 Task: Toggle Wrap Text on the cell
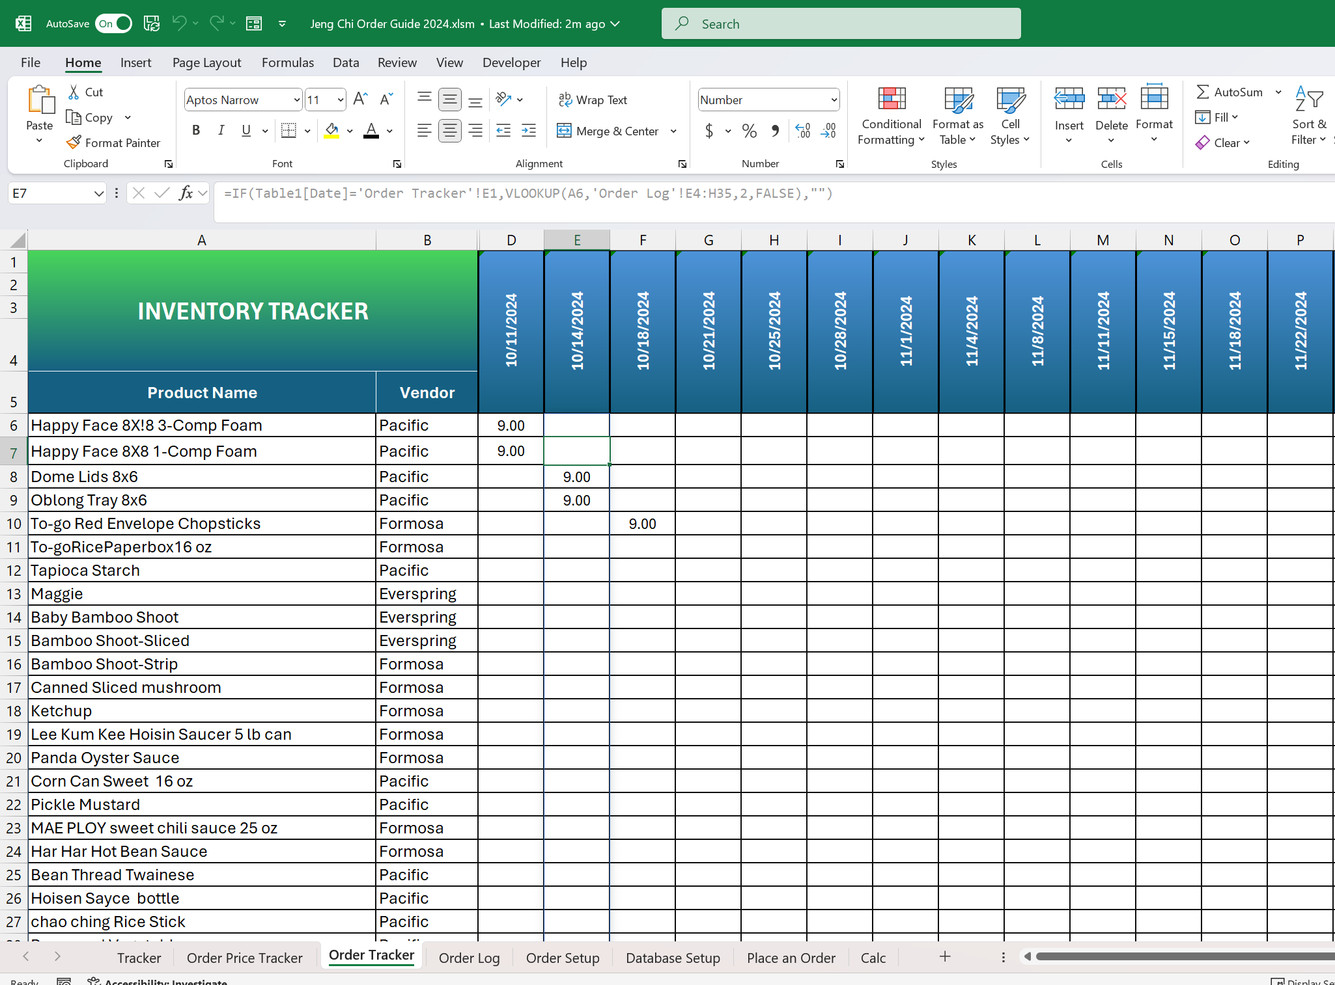point(593,100)
